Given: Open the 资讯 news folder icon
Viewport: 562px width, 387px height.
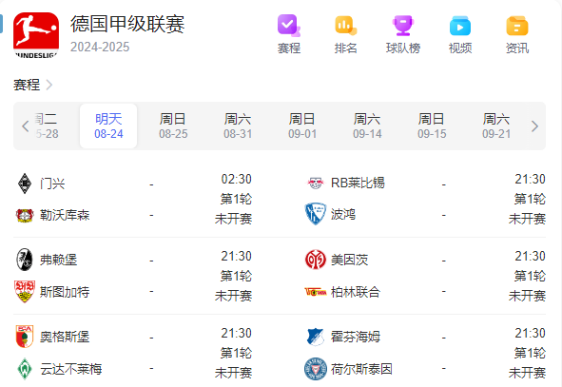Looking at the screenshot, I should coord(517,26).
